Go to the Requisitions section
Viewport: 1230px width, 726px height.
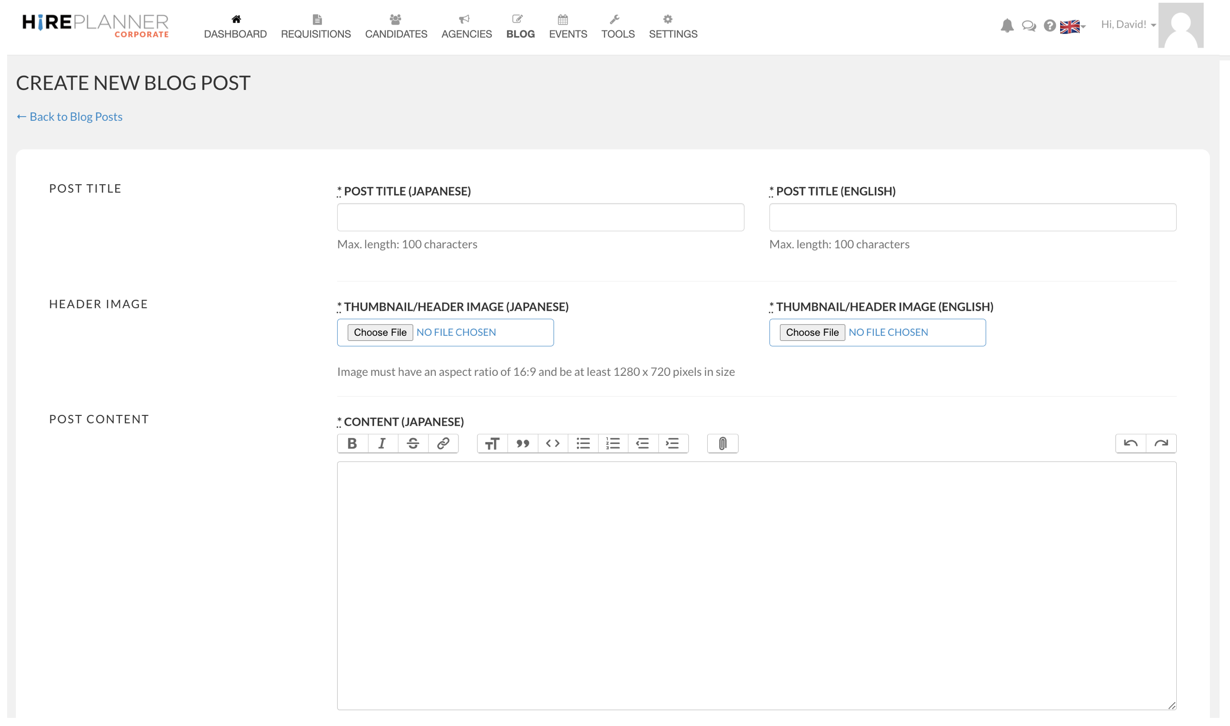(315, 27)
